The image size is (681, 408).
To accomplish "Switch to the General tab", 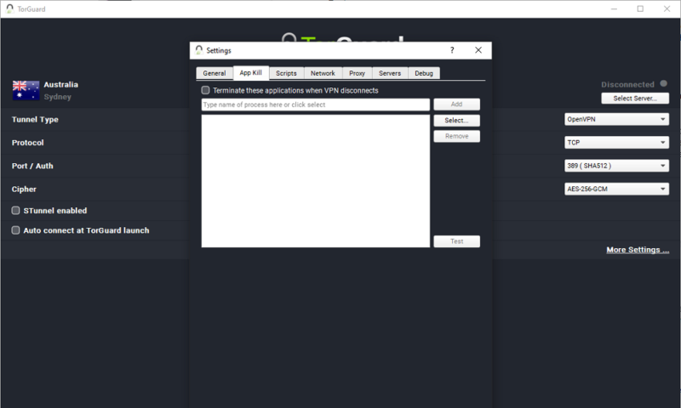I will [215, 73].
